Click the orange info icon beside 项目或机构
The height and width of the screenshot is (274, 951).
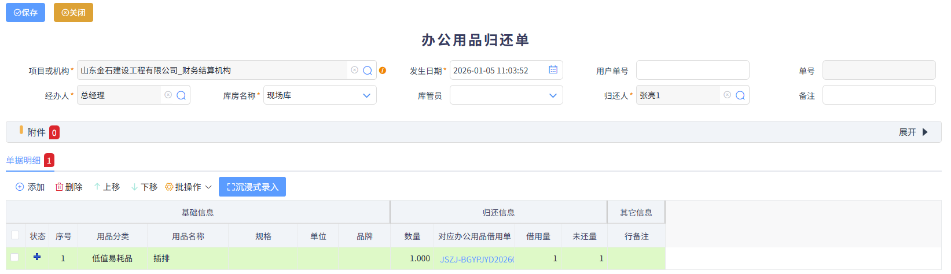[x=383, y=71]
